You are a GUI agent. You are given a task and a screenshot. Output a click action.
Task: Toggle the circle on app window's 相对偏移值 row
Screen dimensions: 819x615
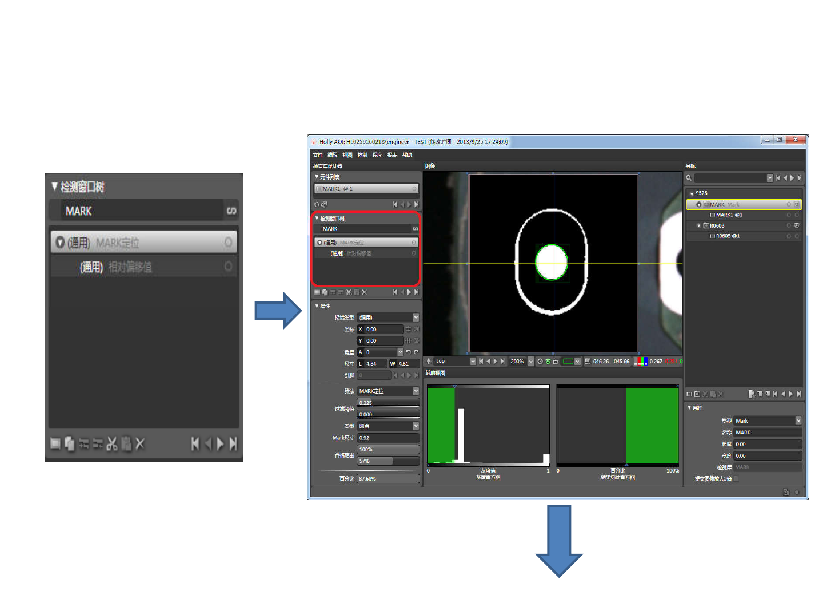(x=414, y=253)
